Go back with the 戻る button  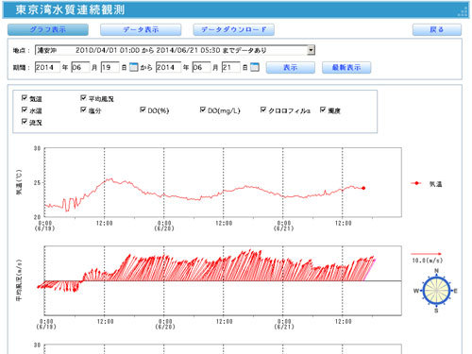pyautogui.click(x=437, y=29)
